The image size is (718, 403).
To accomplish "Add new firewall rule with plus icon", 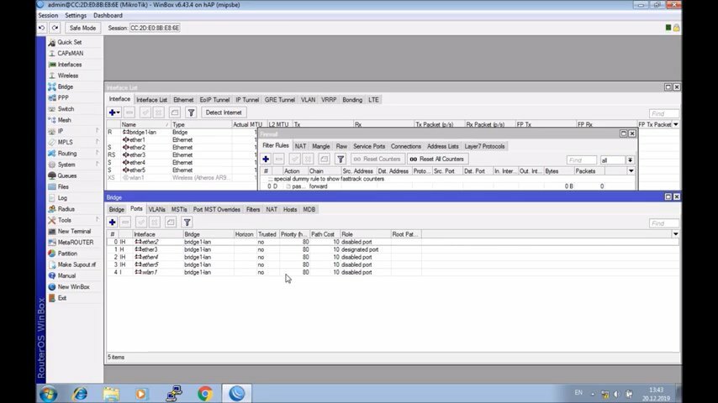I will (266, 160).
